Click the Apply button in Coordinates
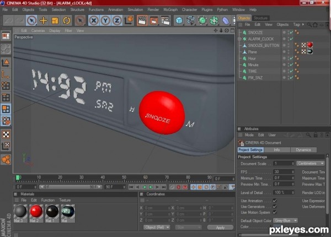331x237 pixels. [x=220, y=227]
